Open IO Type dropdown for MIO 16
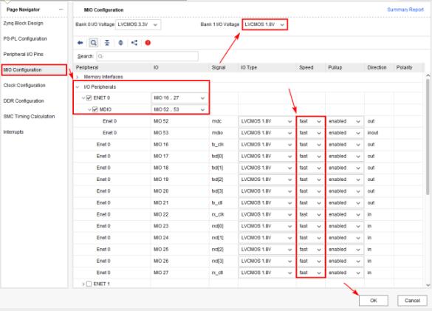The width and height of the screenshot is (432, 311). click(267, 145)
